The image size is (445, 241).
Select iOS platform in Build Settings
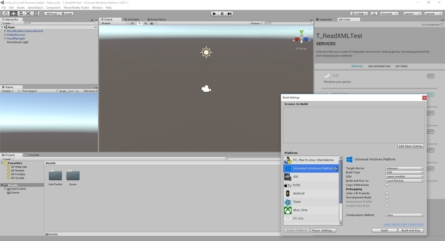[311, 177]
